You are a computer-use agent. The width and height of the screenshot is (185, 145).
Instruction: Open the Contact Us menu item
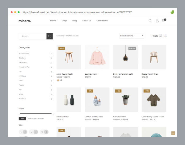point(102,21)
